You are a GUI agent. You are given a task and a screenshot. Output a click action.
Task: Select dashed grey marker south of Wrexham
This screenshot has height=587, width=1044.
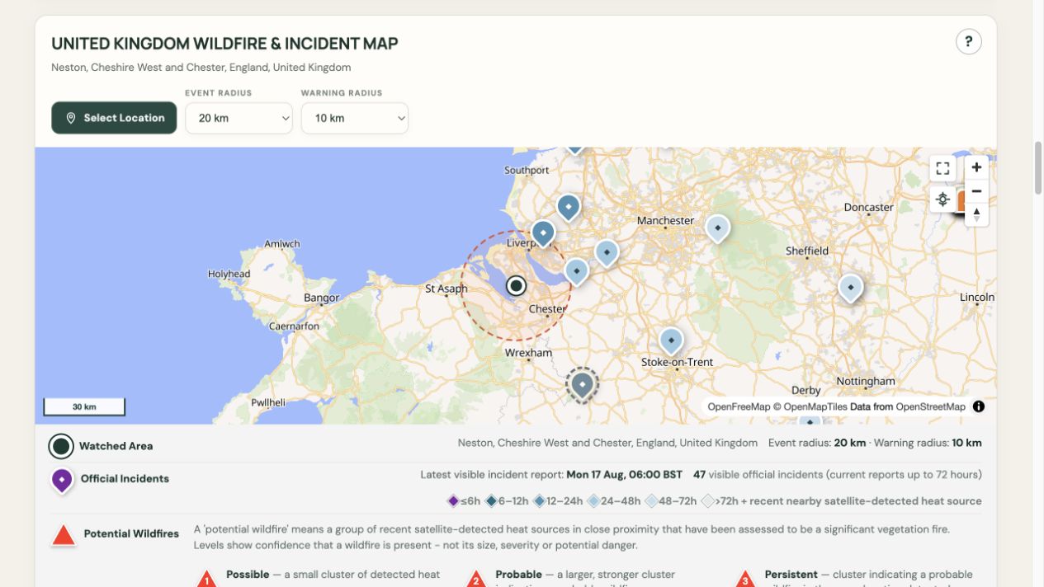pyautogui.click(x=583, y=385)
